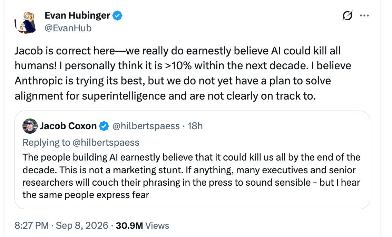Open the @EvanHub handle link

pos(68,28)
